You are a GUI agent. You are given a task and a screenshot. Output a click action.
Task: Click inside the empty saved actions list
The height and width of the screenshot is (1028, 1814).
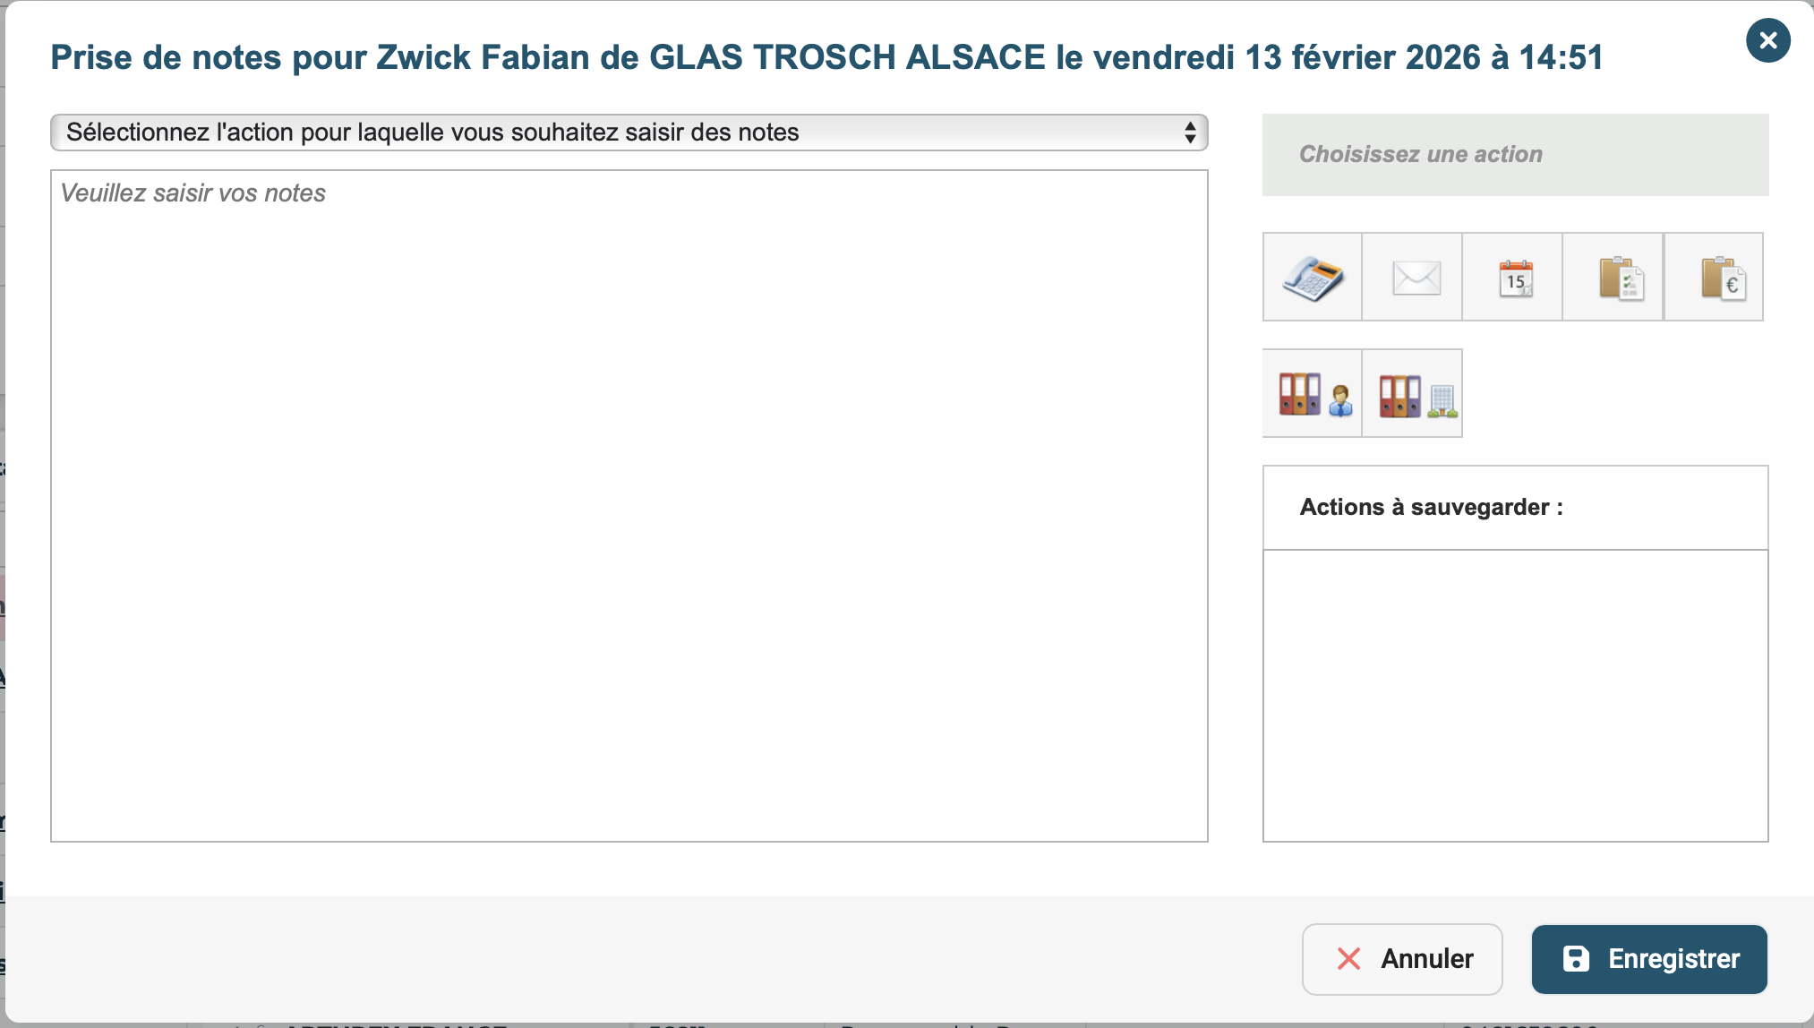pyautogui.click(x=1515, y=695)
